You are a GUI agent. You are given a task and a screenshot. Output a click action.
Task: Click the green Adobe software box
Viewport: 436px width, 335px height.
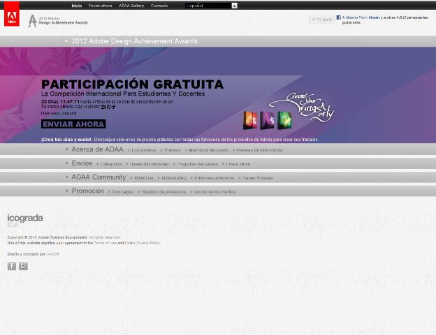[284, 120]
